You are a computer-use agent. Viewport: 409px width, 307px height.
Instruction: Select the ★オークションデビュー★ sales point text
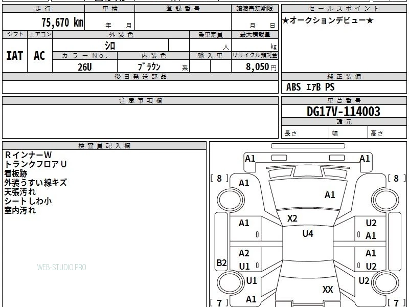pos(328,20)
